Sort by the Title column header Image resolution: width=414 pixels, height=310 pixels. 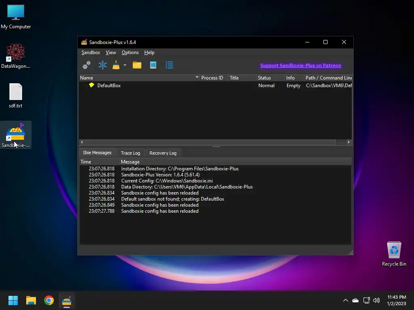tap(242, 78)
